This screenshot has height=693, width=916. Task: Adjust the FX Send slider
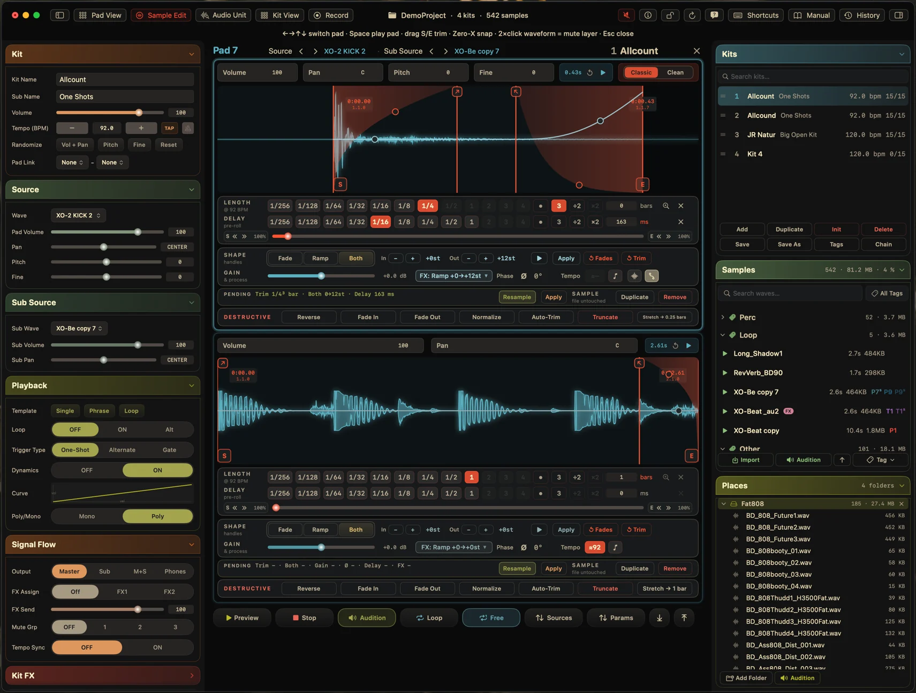click(107, 609)
